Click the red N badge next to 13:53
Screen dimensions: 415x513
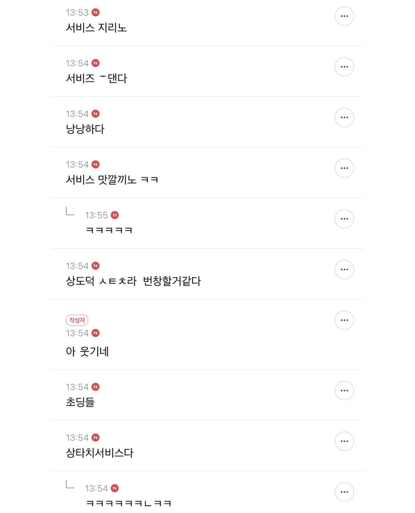(95, 12)
